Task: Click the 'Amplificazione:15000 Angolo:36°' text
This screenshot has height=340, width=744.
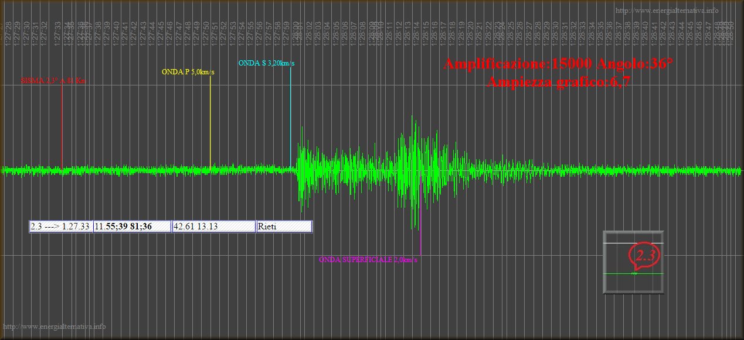Action: 558,64
